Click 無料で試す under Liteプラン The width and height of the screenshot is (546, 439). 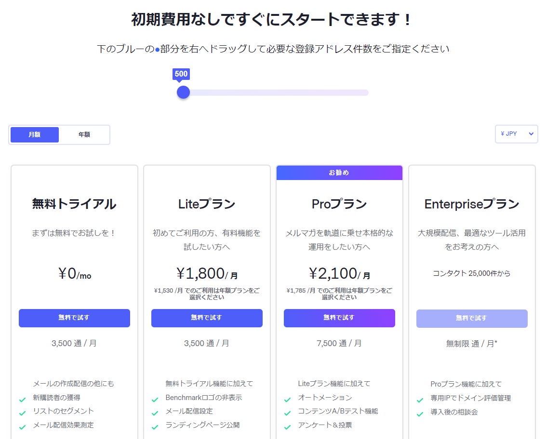(207, 318)
